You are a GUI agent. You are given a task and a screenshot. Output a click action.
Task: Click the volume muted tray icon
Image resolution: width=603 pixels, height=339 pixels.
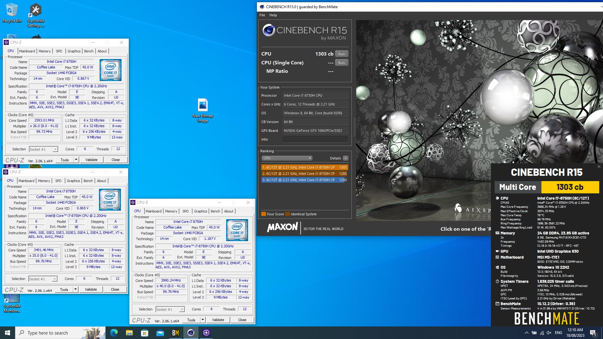549,333
